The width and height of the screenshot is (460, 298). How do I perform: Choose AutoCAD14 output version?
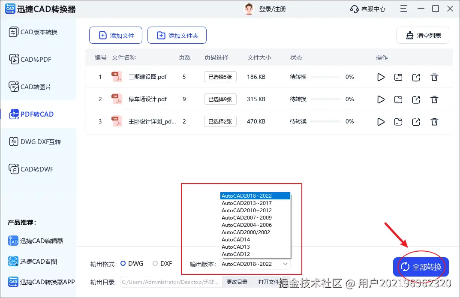click(x=255, y=240)
